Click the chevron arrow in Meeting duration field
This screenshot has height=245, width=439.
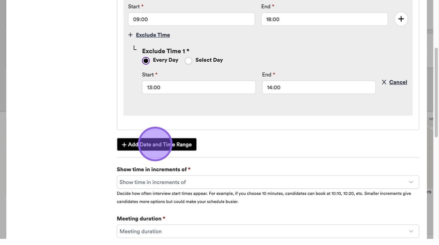[x=411, y=231]
